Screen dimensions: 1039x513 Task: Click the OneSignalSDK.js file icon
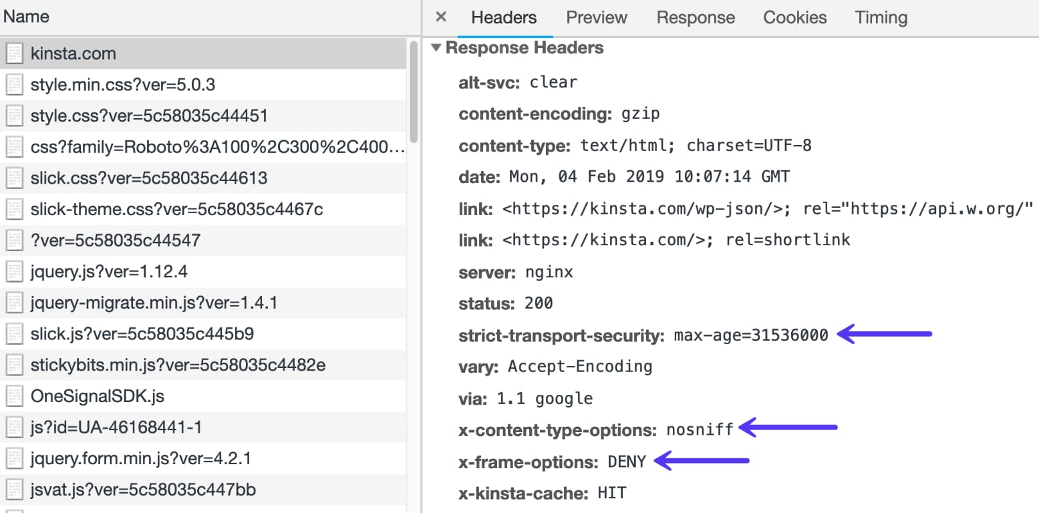(x=14, y=396)
